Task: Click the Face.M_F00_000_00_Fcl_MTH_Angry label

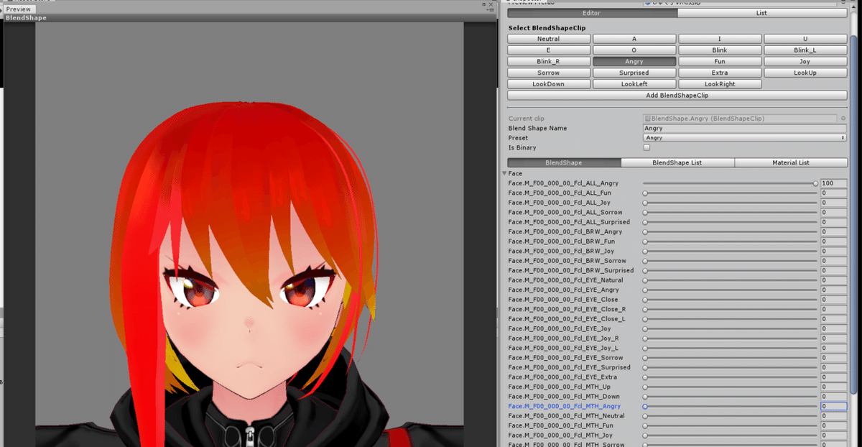Action: click(x=564, y=406)
